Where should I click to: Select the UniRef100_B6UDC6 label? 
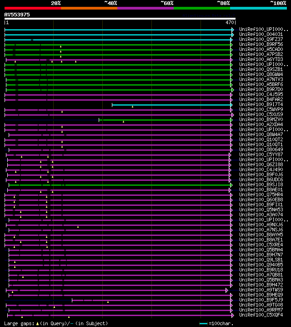pos(261,179)
